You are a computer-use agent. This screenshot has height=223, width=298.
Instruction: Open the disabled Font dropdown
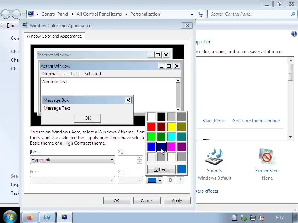click(72, 180)
